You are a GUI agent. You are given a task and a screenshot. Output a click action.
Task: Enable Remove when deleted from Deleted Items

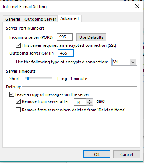coord(18,110)
